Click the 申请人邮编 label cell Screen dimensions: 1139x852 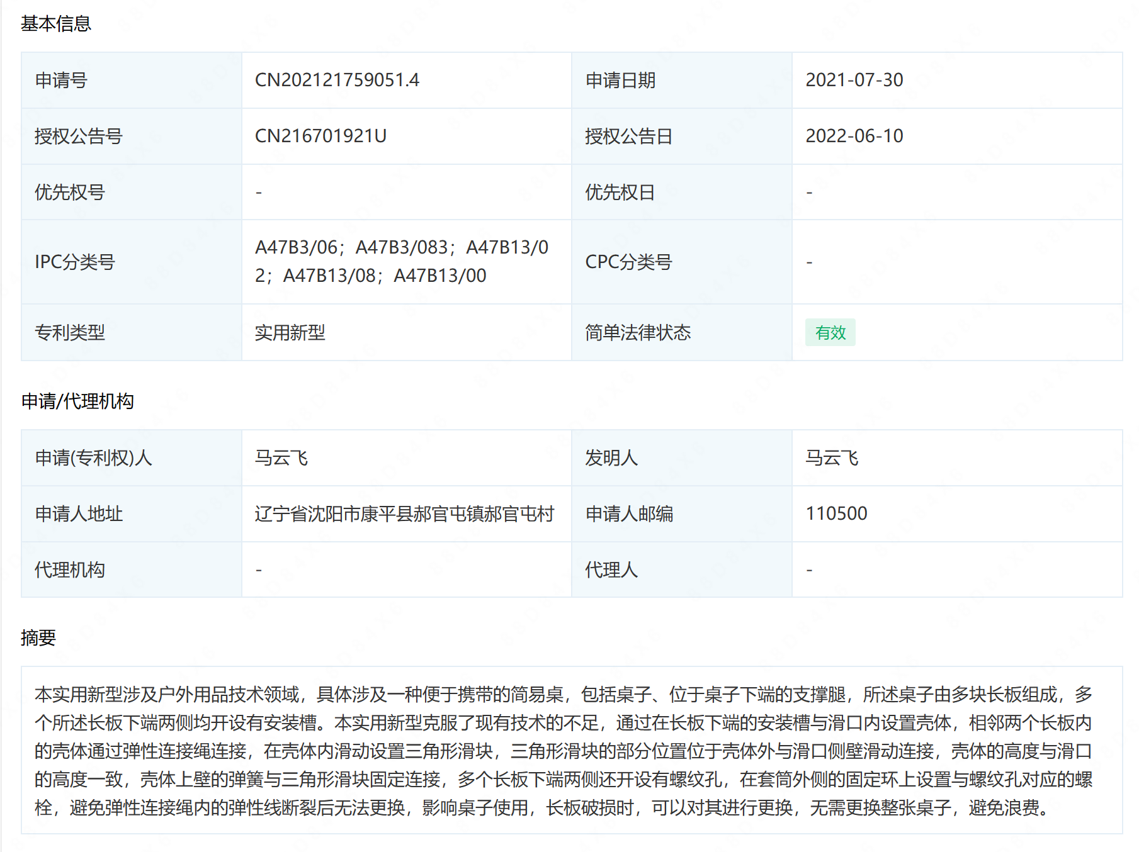point(682,514)
